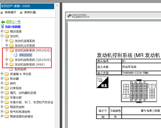Expand the 转向 tree node

click(2, 83)
